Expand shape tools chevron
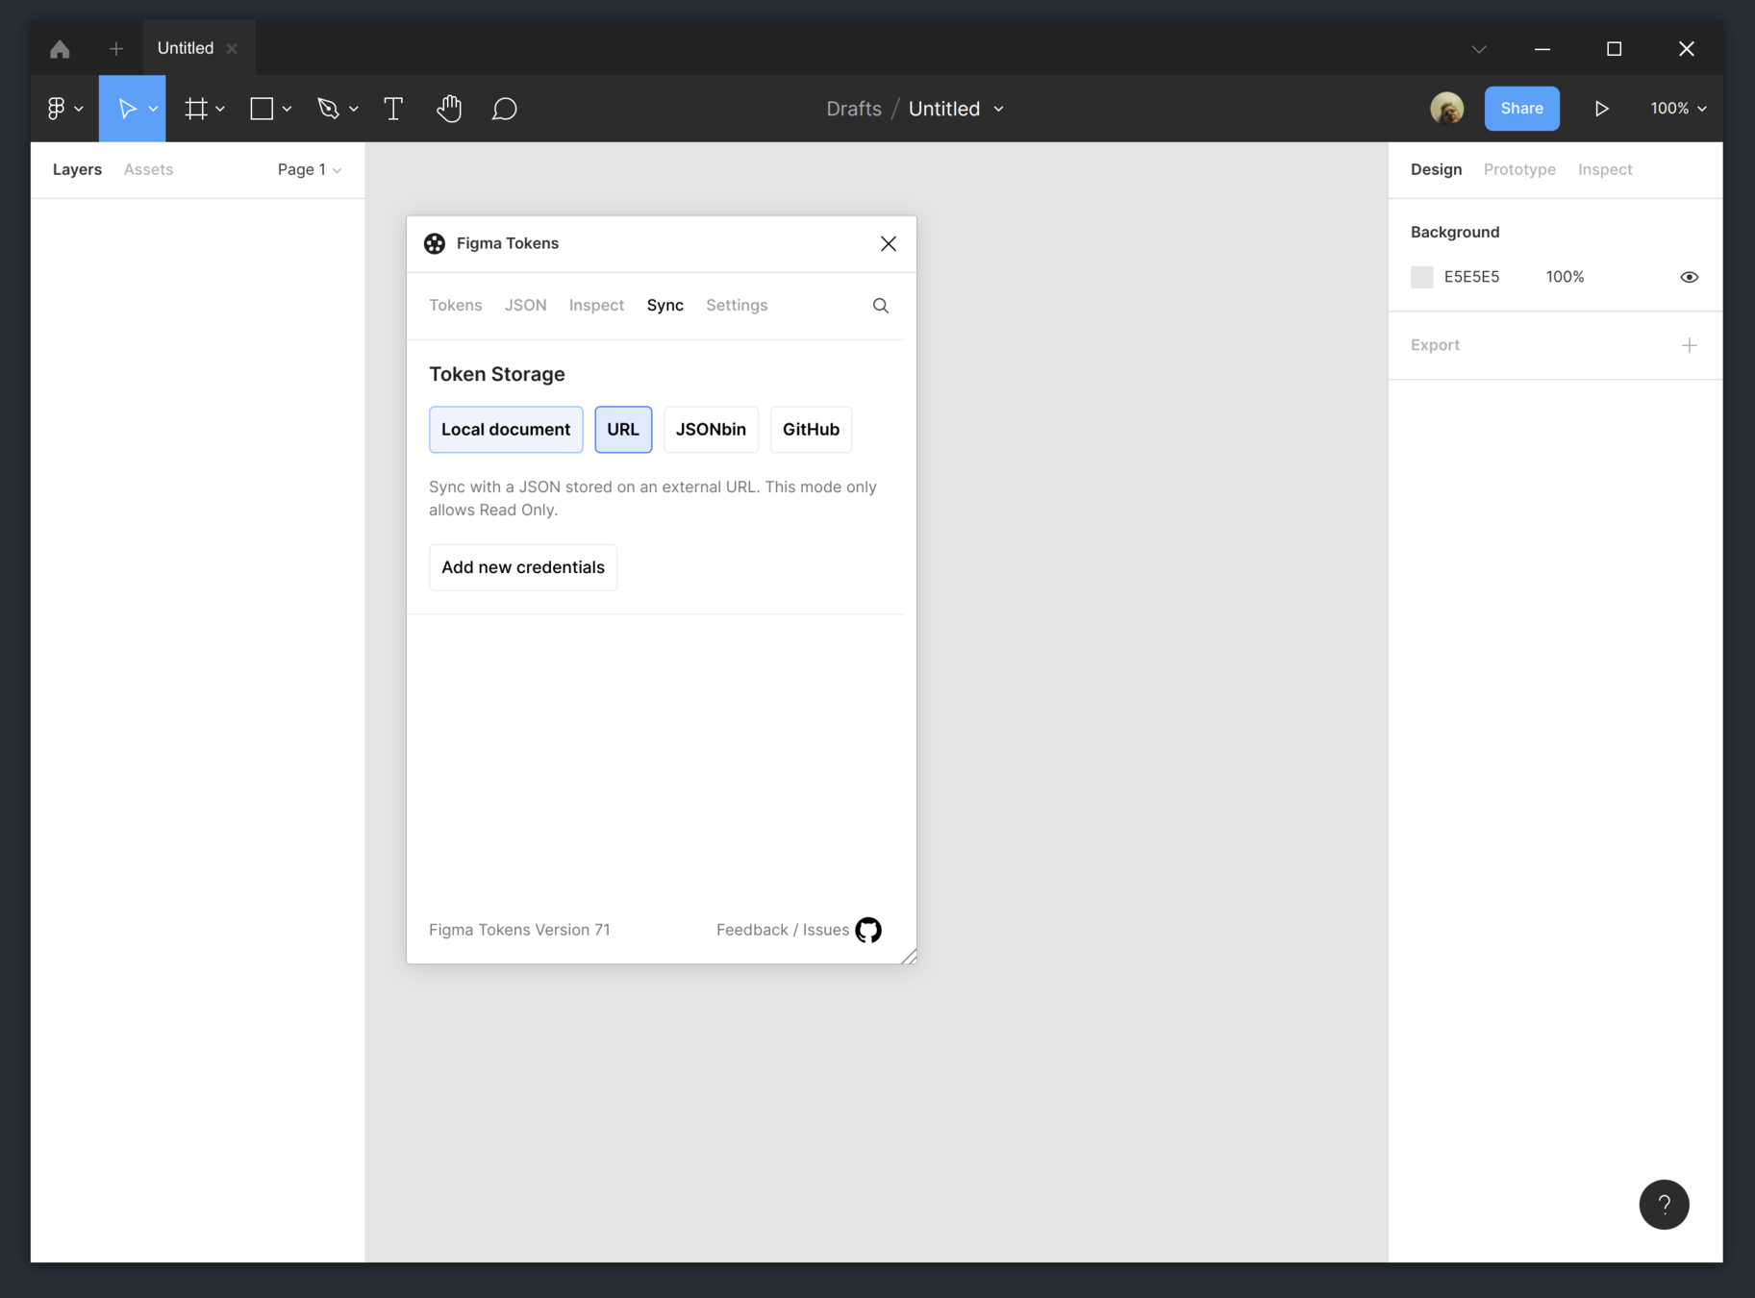The height and width of the screenshot is (1298, 1755). [287, 109]
